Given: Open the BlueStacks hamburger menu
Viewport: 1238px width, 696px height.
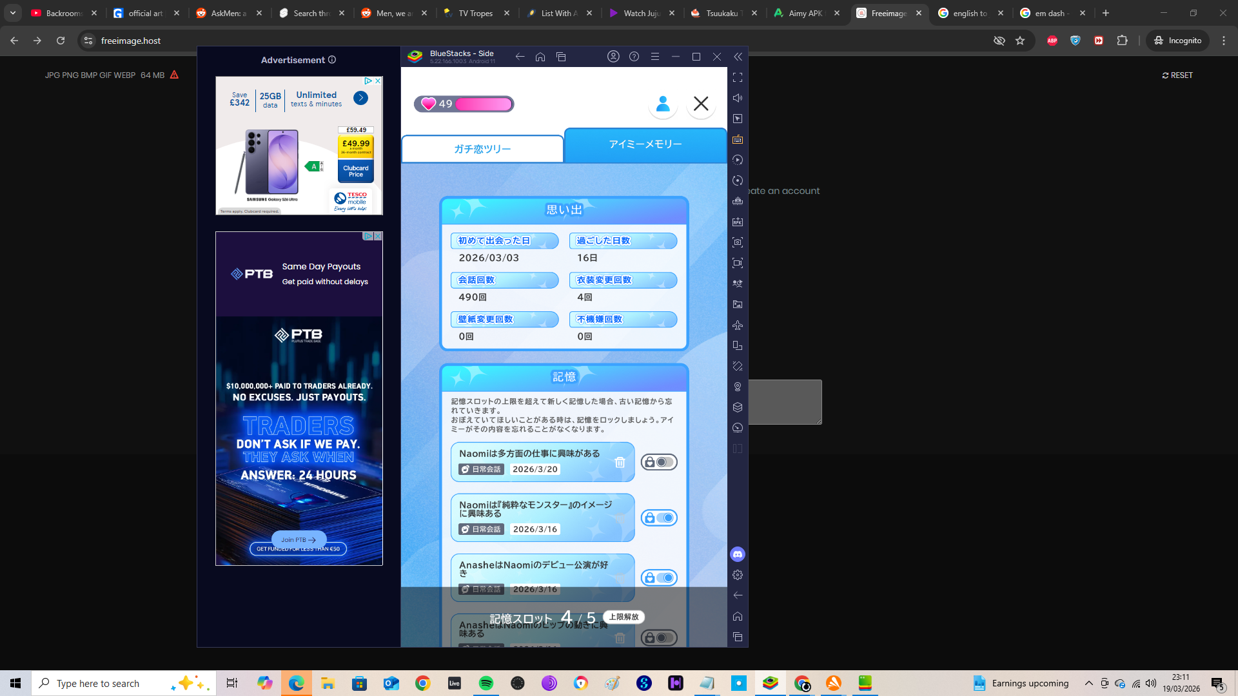Looking at the screenshot, I should pos(654,57).
